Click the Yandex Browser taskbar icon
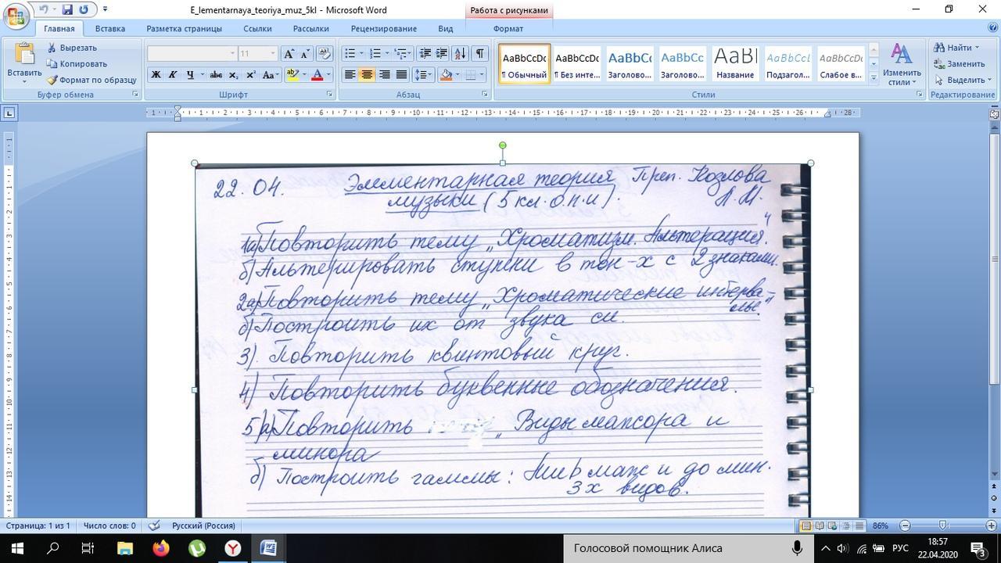1001x563 pixels. coord(232,548)
